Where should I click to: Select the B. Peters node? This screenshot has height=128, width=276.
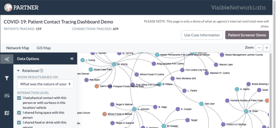click(x=159, y=84)
